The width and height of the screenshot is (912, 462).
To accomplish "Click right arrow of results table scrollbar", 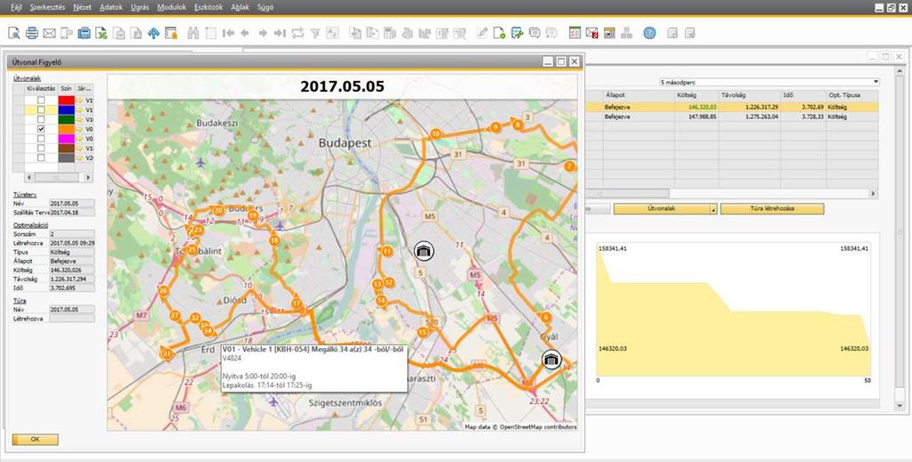I will [x=873, y=193].
